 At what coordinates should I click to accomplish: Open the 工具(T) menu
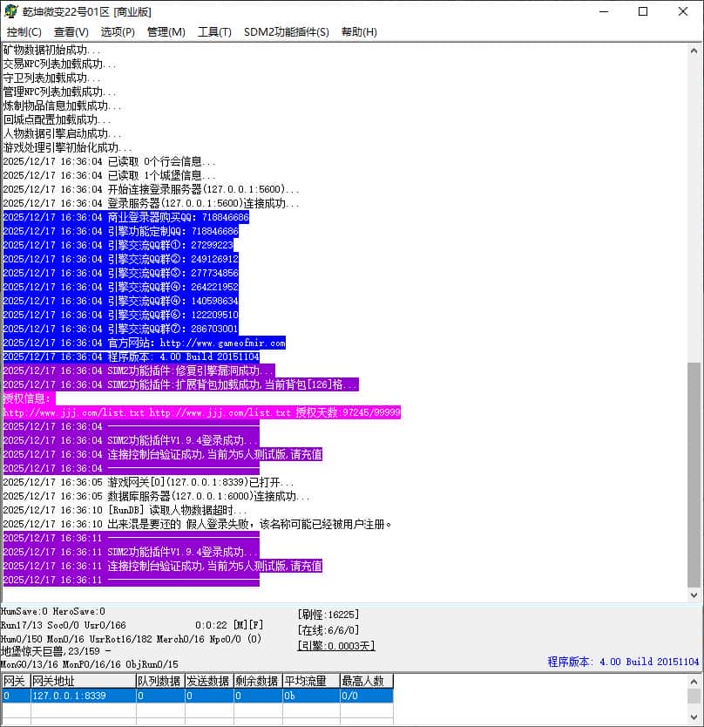pos(214,32)
